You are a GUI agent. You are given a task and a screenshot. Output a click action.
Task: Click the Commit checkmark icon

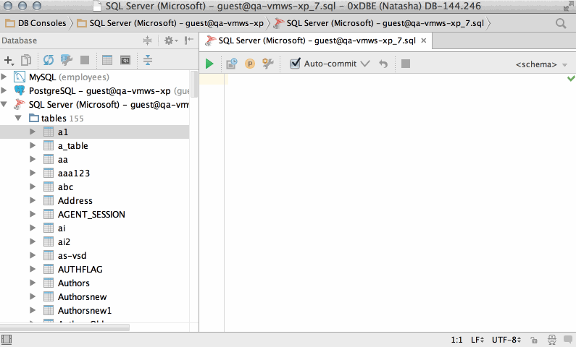click(x=364, y=64)
